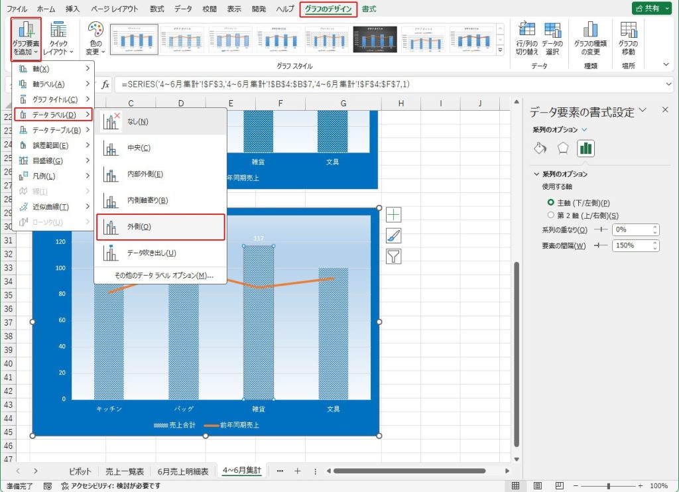Collapse the 系列のオプション section heading
The image size is (679, 492).
[x=536, y=174]
